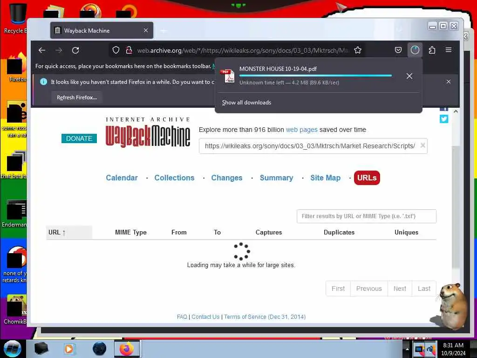Click the filter results by URL field
Viewport: 477px width, 358px height.
point(366,216)
